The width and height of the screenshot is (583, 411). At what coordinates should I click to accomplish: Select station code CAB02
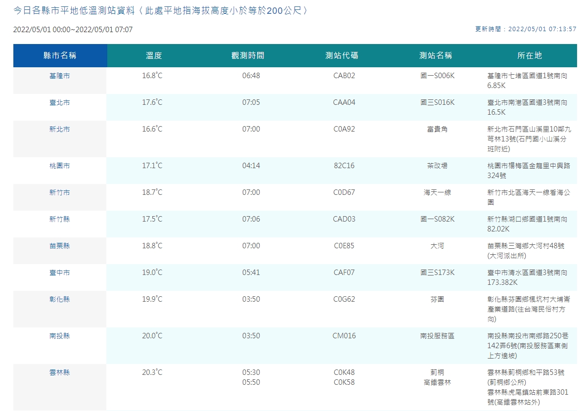pyautogui.click(x=344, y=76)
